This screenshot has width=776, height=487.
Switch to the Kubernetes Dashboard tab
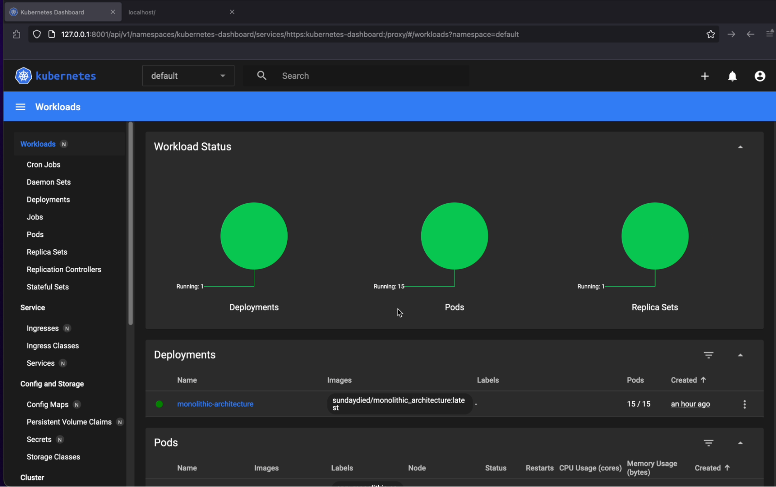click(63, 12)
